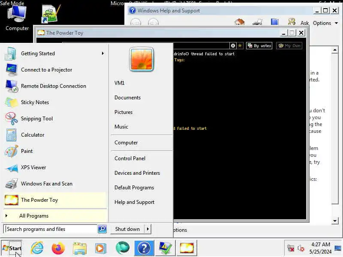
Task: Click the Start button on taskbar
Action: 12,248
